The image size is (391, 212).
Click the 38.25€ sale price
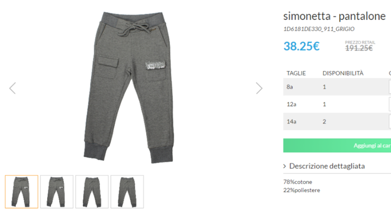[301, 46]
